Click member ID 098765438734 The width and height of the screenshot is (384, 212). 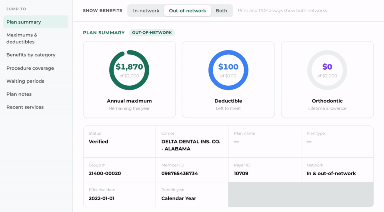point(180,173)
